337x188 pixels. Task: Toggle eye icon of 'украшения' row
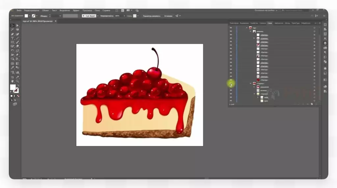231,87
